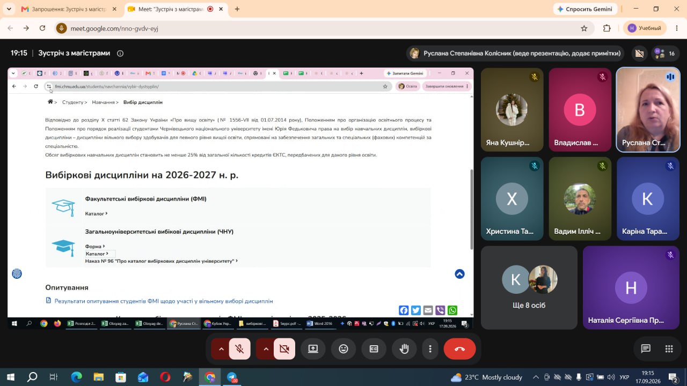The image size is (687, 386).
Task: Click the Present screen button
Action: point(313,349)
